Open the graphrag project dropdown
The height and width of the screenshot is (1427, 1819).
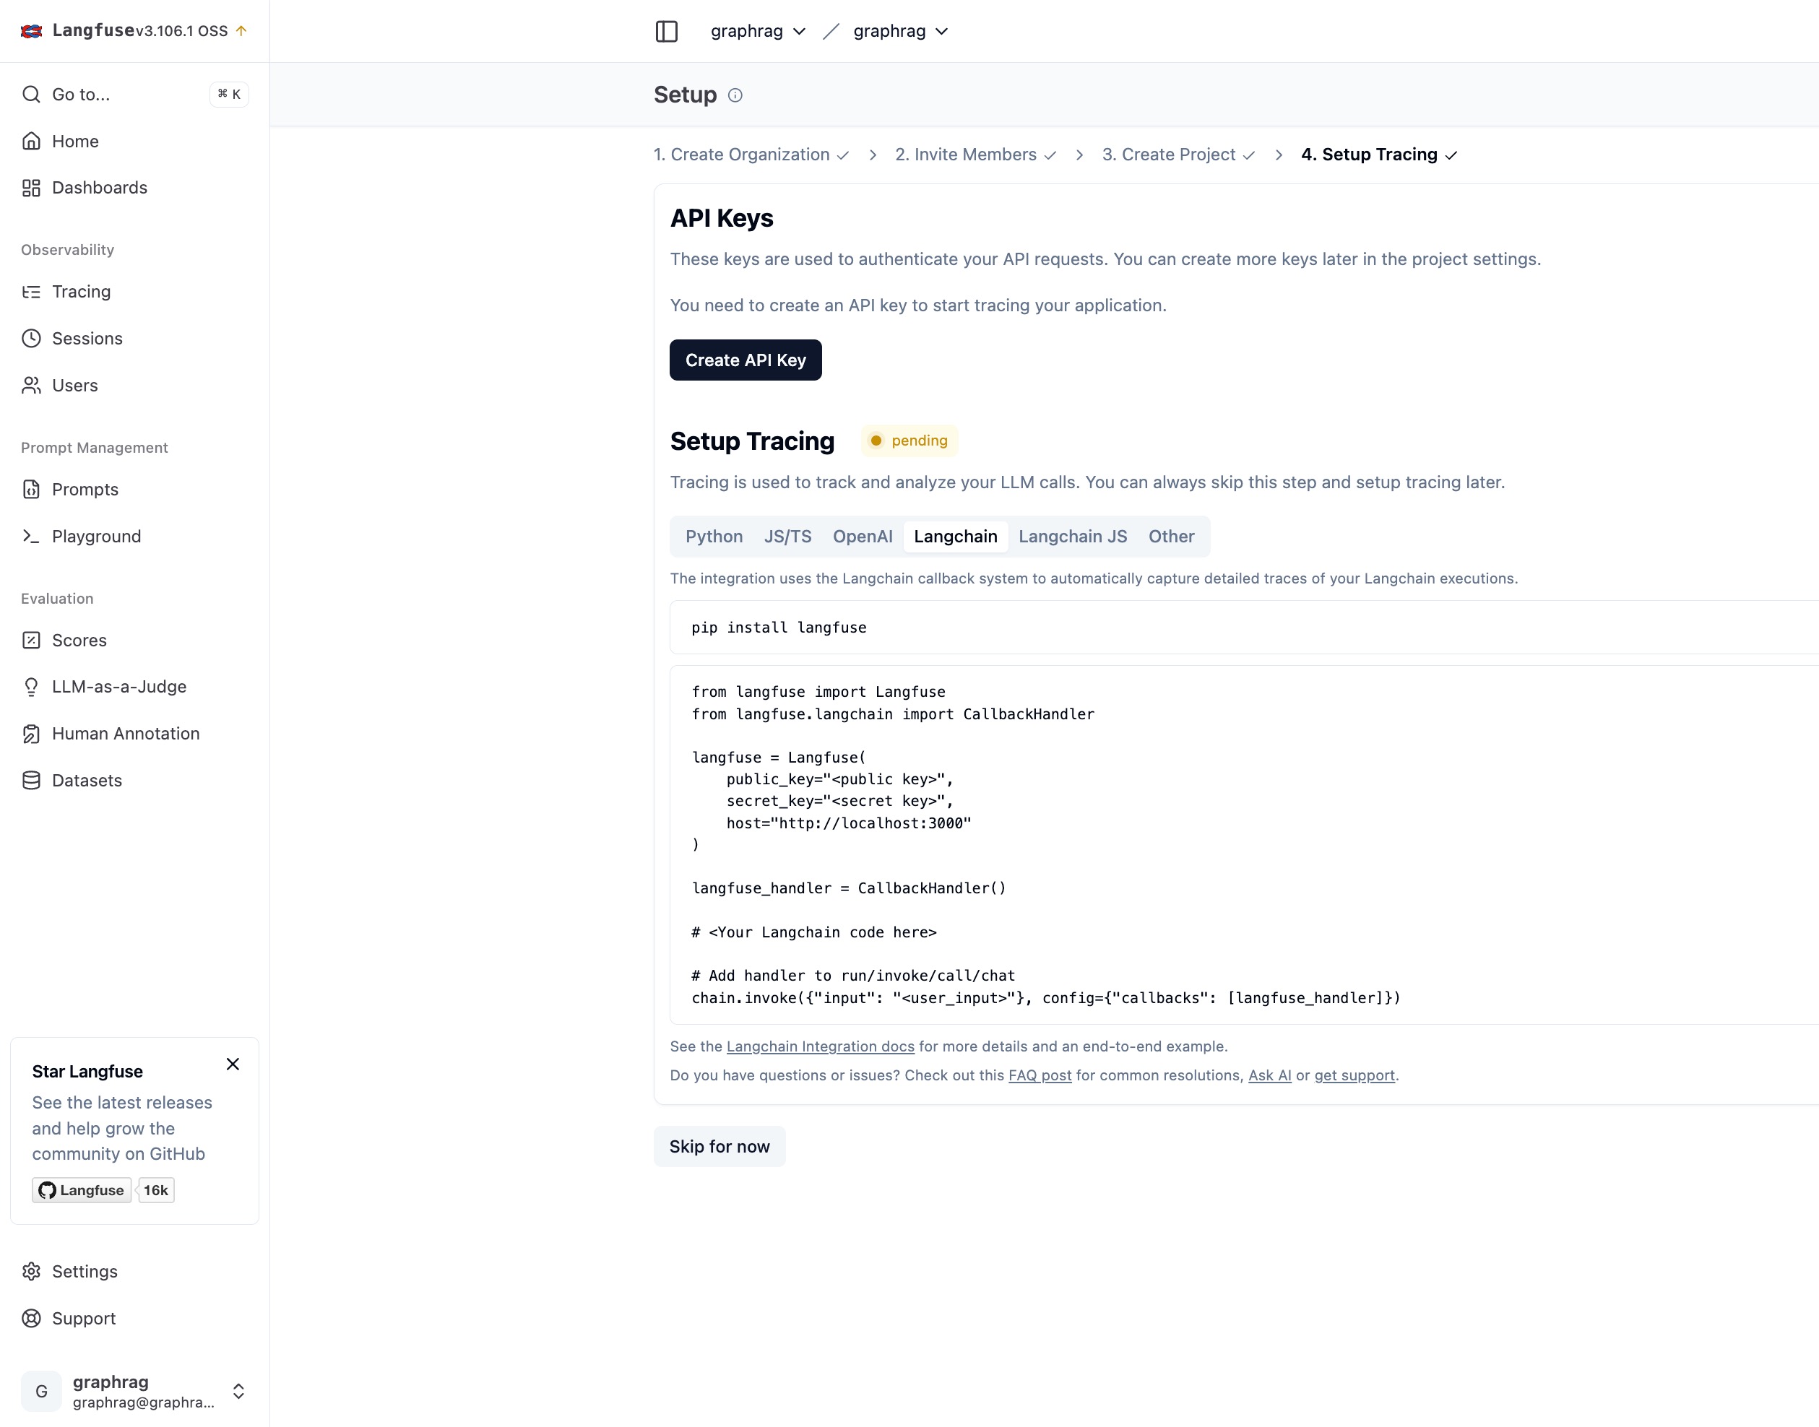tap(899, 31)
